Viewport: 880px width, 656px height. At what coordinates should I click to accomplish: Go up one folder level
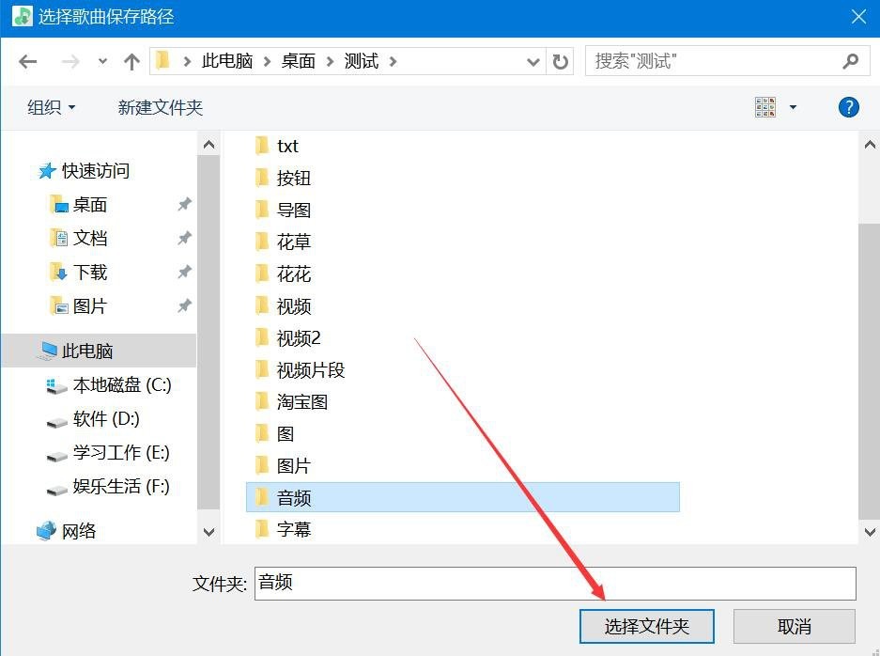pyautogui.click(x=131, y=61)
